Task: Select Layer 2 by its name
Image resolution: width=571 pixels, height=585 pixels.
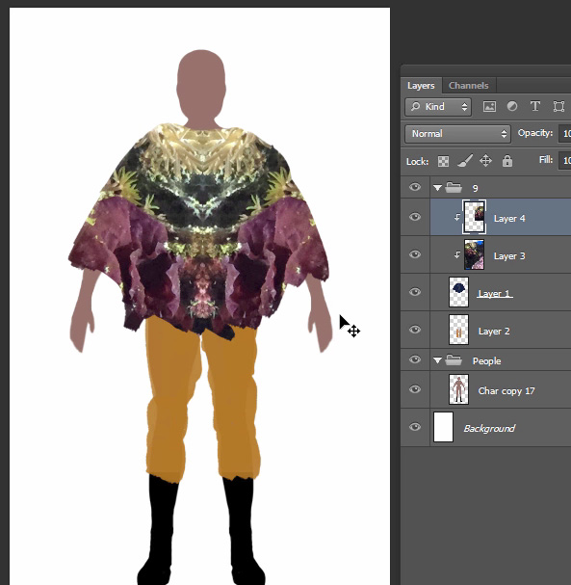Action: (494, 332)
